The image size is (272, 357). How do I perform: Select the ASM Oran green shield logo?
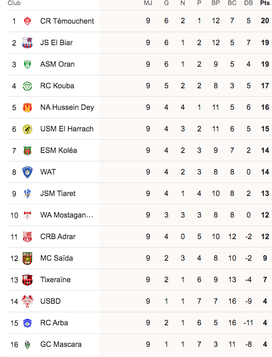point(27,64)
